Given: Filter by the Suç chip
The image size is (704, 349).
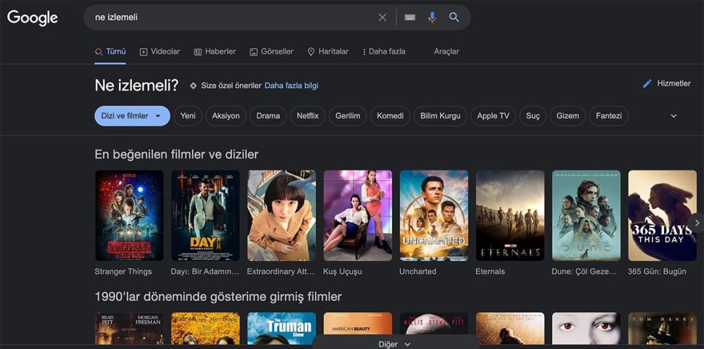Looking at the screenshot, I should tap(533, 115).
